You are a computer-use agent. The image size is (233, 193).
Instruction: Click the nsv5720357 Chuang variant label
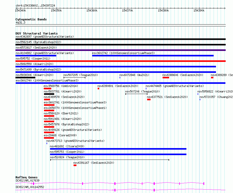[216, 97]
